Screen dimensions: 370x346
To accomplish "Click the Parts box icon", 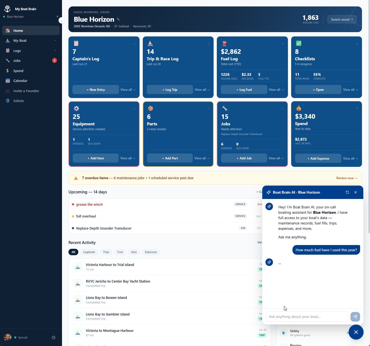I will [150, 108].
